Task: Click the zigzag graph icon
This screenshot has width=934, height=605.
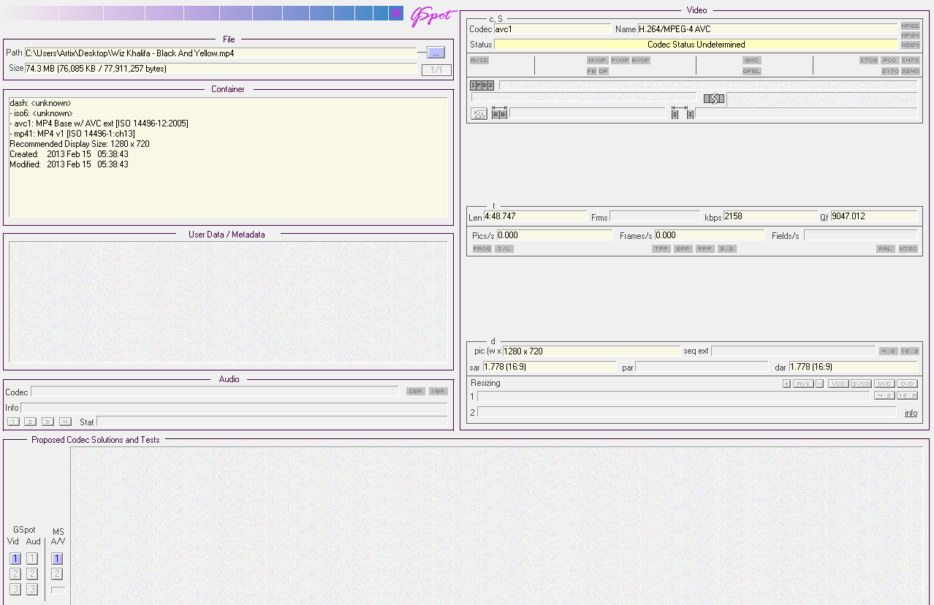Action: click(x=479, y=114)
